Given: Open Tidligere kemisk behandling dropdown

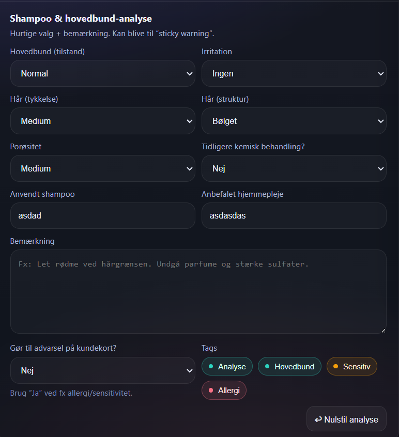Looking at the screenshot, I should pos(294,168).
